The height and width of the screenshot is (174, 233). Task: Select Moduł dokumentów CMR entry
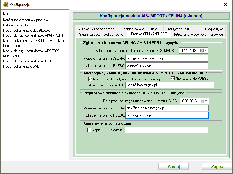(x=35, y=41)
